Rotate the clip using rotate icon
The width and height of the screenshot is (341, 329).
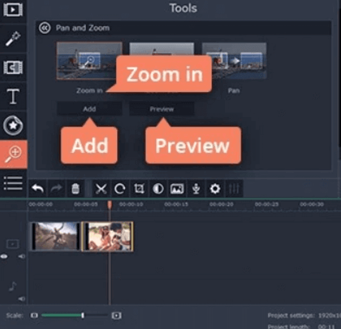120,189
